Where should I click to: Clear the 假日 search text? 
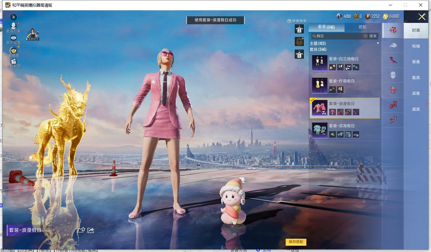pyautogui.click(x=365, y=36)
